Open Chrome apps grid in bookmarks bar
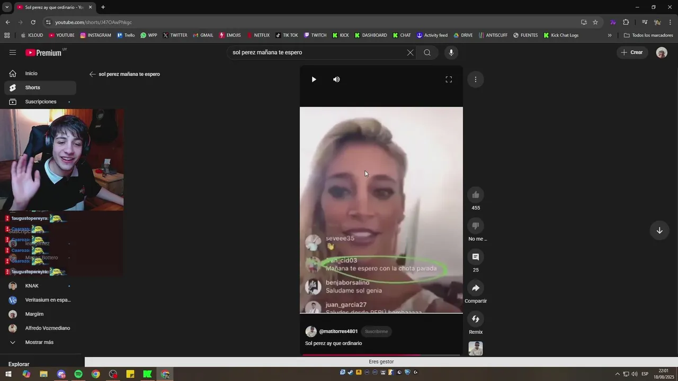 point(7,35)
